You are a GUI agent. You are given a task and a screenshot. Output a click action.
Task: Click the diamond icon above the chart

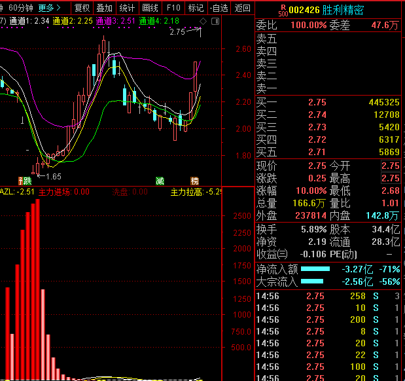203,22
